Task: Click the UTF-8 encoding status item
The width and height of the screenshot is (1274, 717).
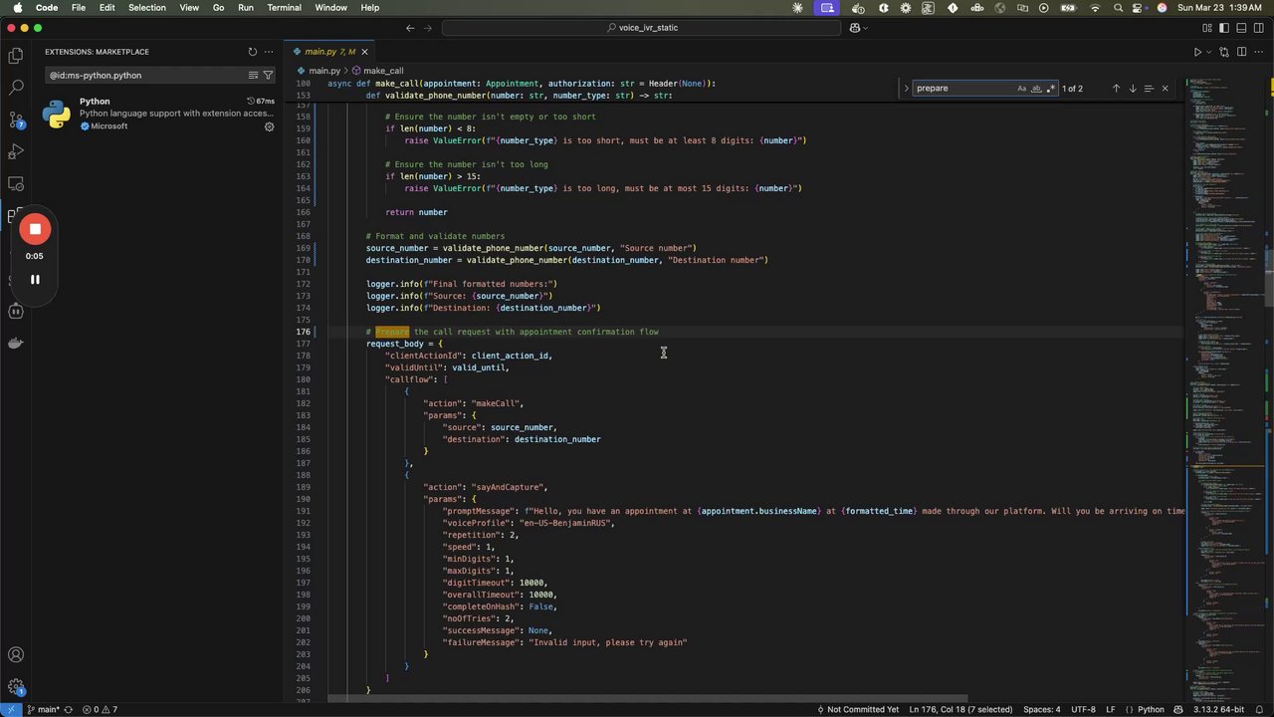Action: (x=1083, y=709)
